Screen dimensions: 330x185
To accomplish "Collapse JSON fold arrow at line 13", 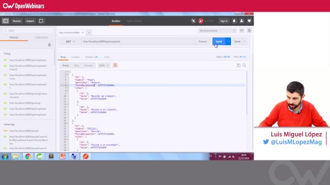I will (x=68, y=104).
